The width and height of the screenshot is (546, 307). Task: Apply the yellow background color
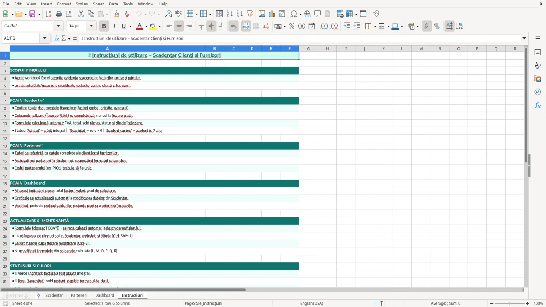(153, 26)
